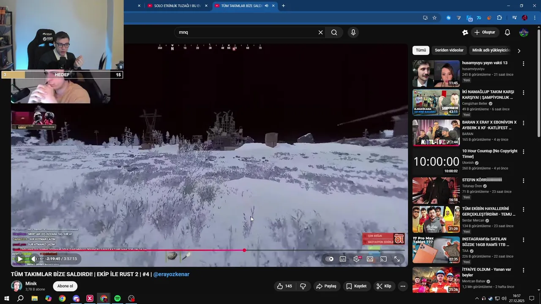Screen dimensions: 541x304
Task: Create a clip with Klip
Action: [x=384, y=286]
